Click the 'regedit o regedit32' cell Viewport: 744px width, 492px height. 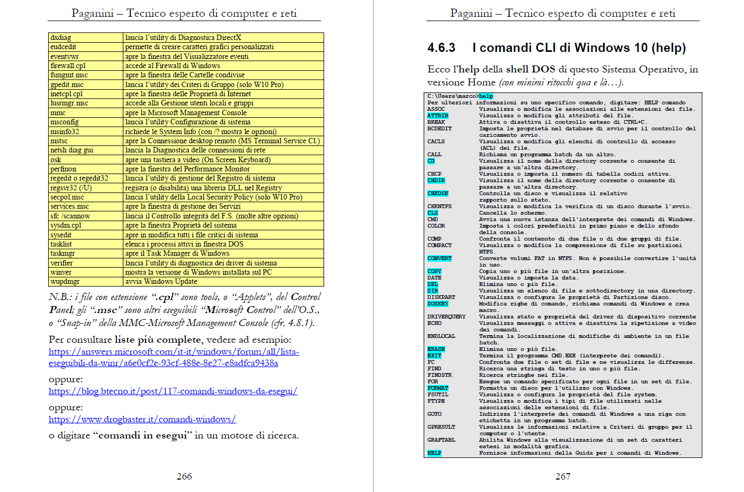click(86, 178)
